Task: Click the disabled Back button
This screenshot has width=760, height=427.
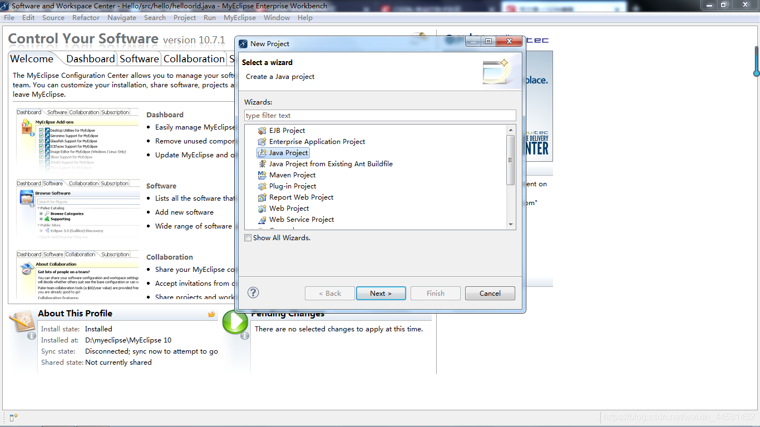Action: click(330, 294)
